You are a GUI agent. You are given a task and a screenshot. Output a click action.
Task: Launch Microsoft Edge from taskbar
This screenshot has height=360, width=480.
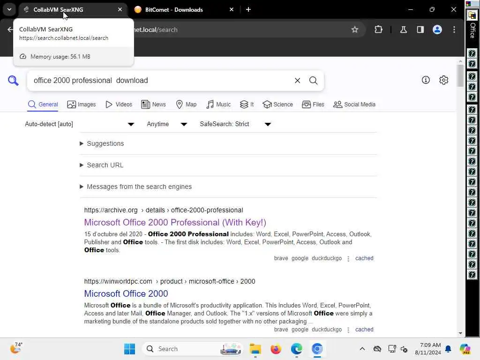(x=296, y=349)
